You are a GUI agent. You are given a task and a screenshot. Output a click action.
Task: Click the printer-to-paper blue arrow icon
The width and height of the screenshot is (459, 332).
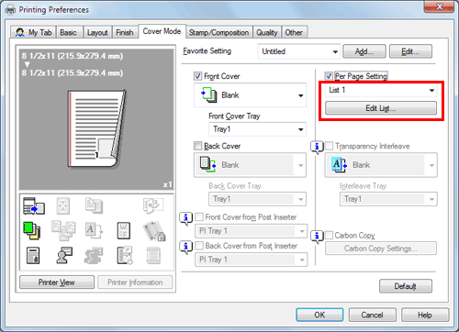(34, 205)
